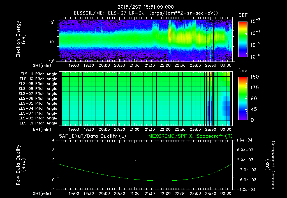Click the -1 tick on Raw Data Quality axis
This screenshot has width=287, height=198.
(x=52, y=190)
